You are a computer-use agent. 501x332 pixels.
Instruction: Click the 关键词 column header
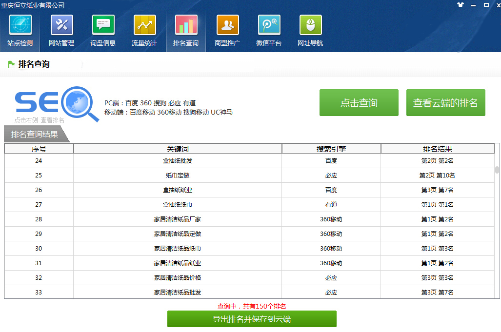[178, 149]
